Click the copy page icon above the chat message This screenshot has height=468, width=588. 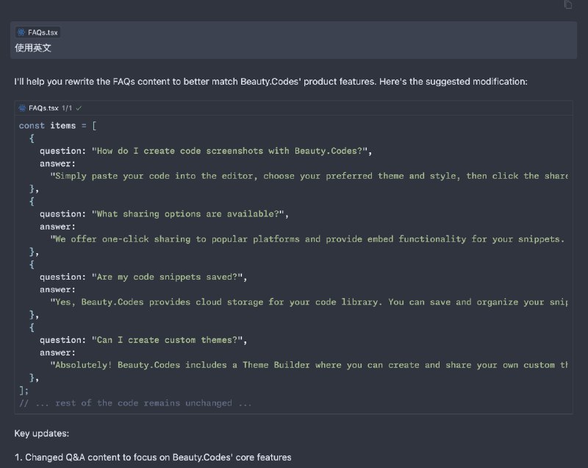tap(567, 5)
